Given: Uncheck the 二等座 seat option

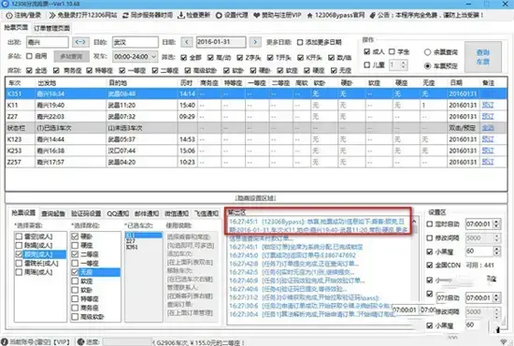Looking at the screenshot, I should 75,253.
